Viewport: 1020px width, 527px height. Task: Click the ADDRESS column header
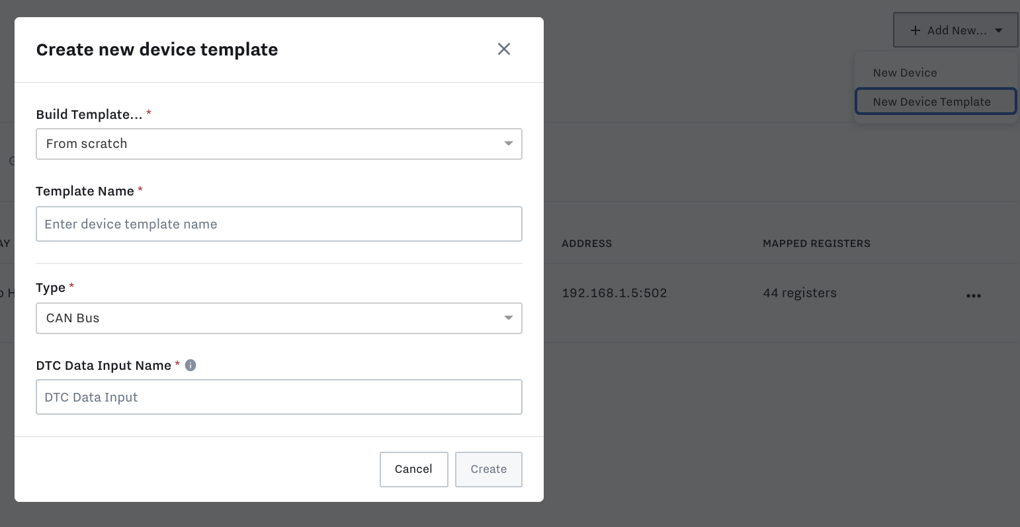point(587,244)
